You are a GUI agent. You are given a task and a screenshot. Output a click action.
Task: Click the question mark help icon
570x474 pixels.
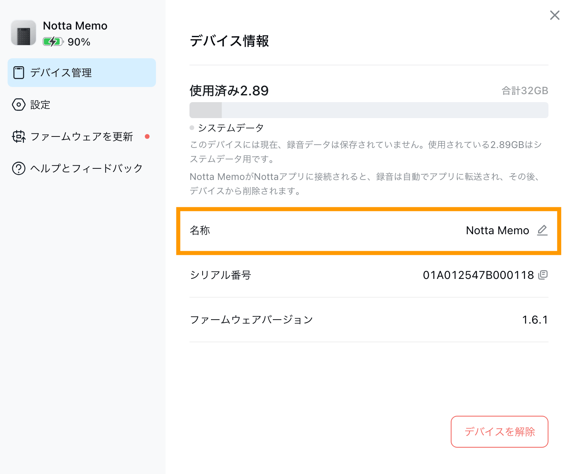click(19, 168)
